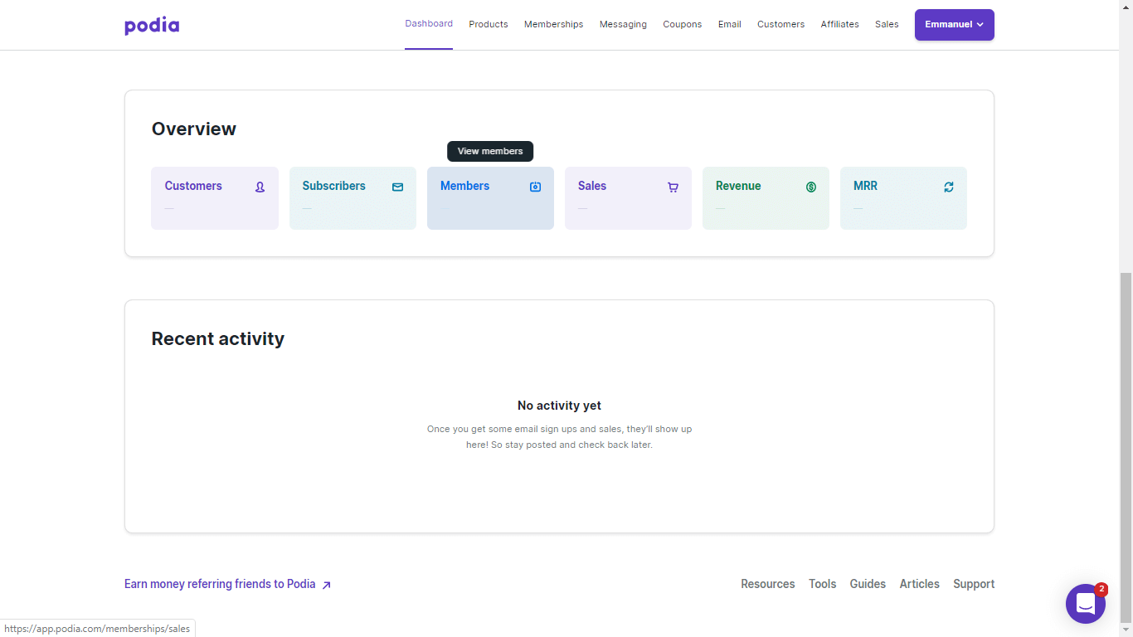Click the Support footer link
Image resolution: width=1133 pixels, height=637 pixels.
click(974, 584)
